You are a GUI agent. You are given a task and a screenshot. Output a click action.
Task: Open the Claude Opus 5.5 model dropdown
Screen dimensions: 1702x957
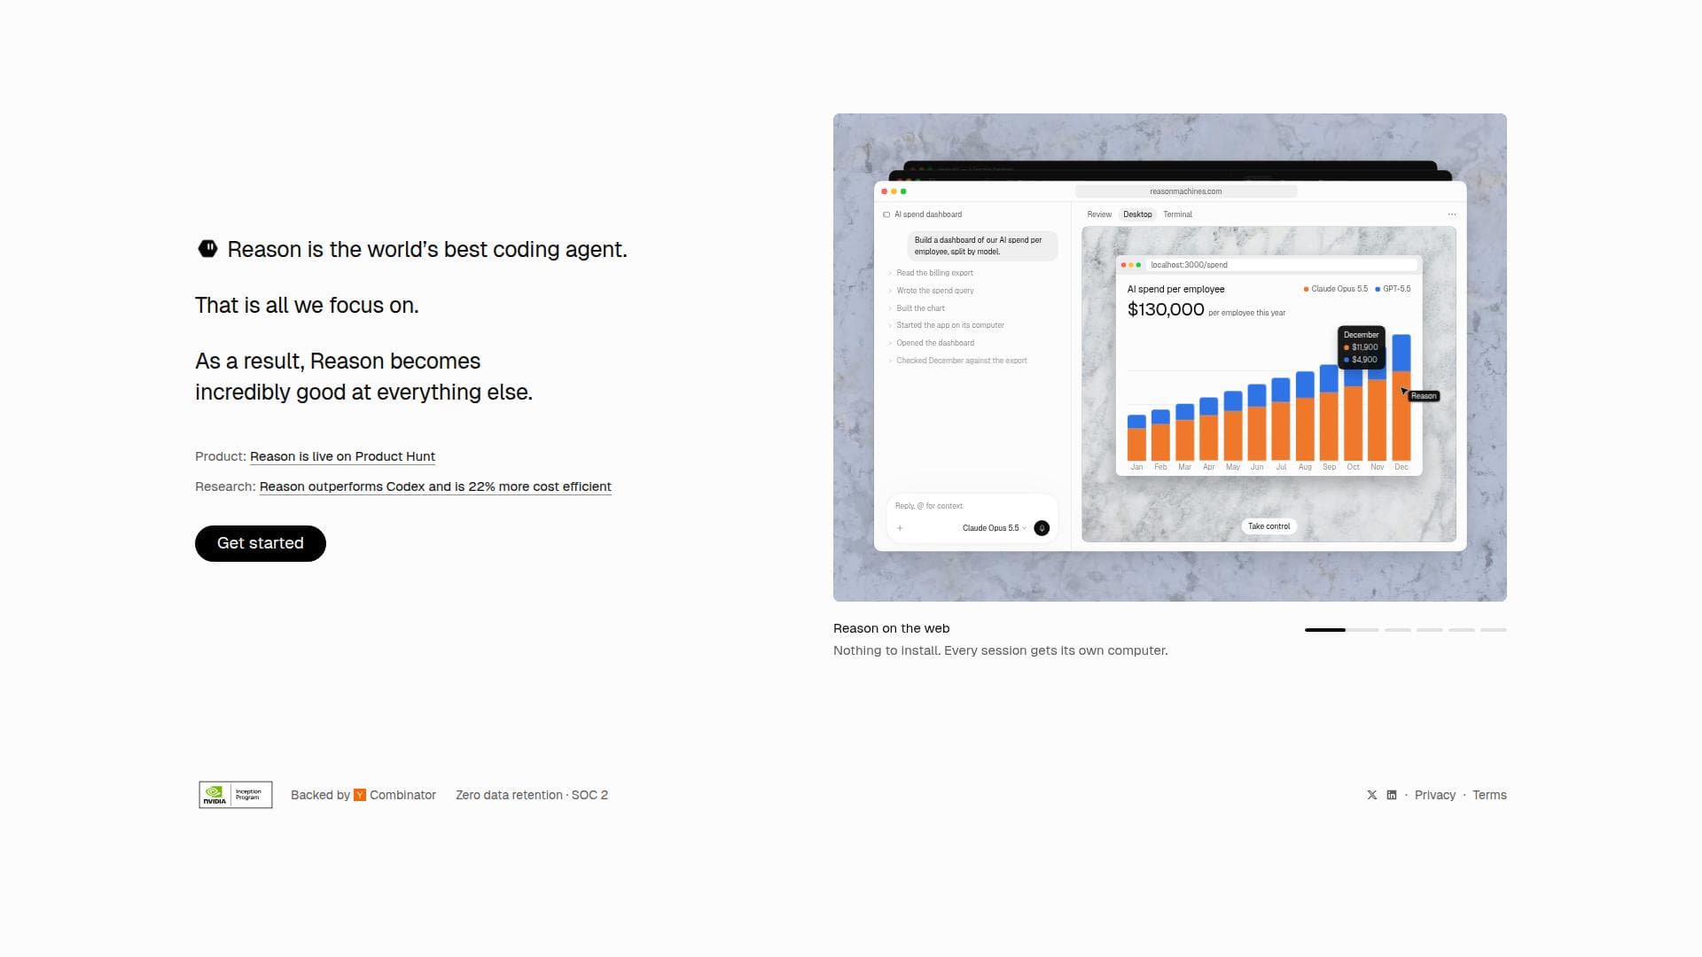[x=994, y=528]
